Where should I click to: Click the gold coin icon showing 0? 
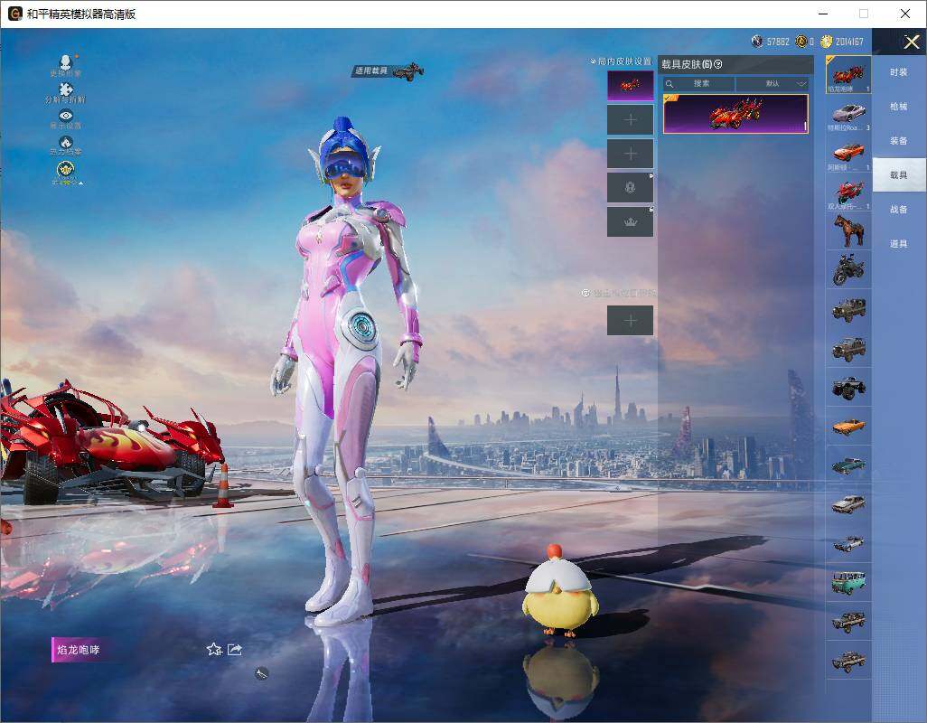[x=801, y=41]
